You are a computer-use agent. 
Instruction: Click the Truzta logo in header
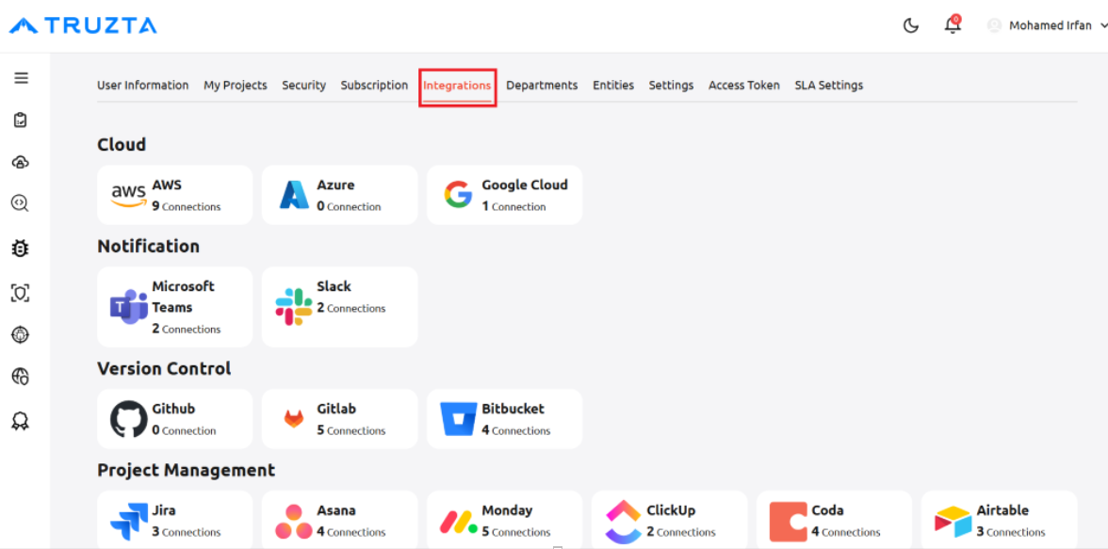point(83,25)
